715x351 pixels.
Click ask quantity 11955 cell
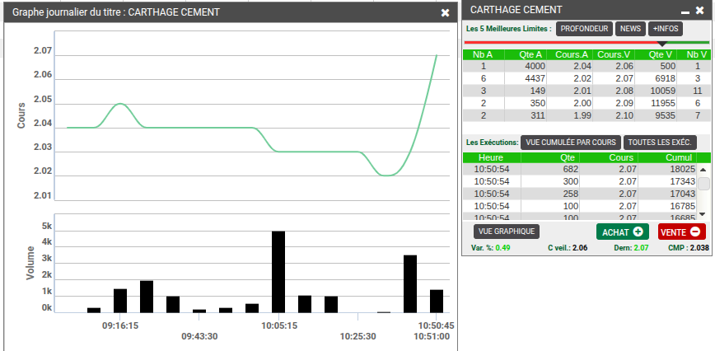656,103
